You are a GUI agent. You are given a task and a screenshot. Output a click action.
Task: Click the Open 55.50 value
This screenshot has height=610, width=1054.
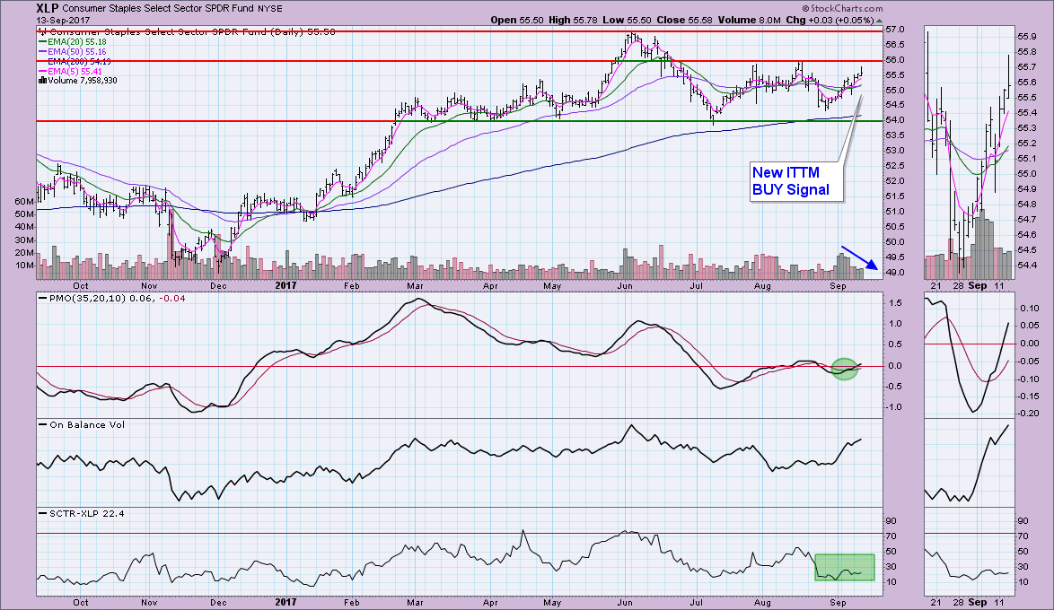click(517, 20)
